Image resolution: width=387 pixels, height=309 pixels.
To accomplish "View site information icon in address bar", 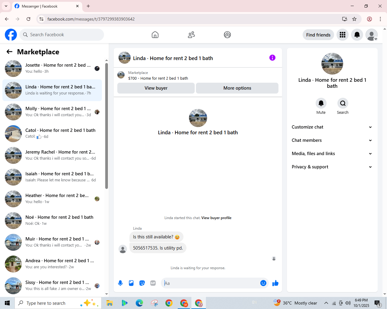I will [41, 19].
